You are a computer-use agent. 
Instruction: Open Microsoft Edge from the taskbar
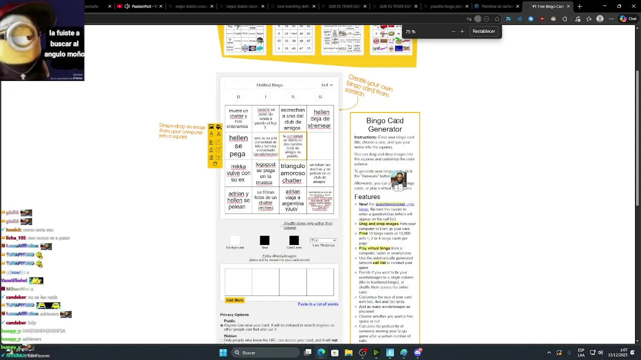point(321,352)
